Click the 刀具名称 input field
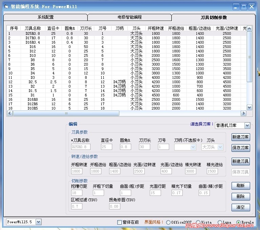The image size is (260, 230). [81, 147]
